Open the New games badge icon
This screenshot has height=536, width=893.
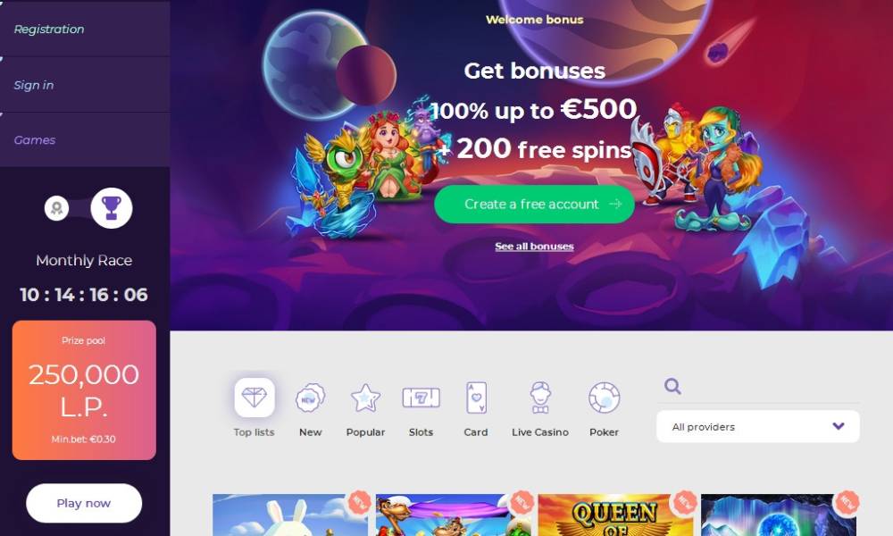click(x=311, y=398)
